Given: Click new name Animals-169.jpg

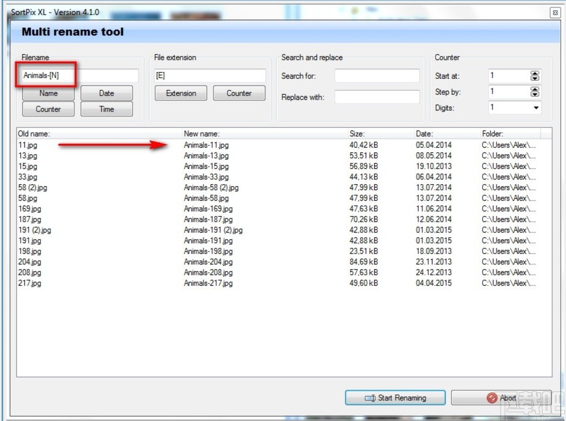Looking at the screenshot, I should [x=208, y=209].
